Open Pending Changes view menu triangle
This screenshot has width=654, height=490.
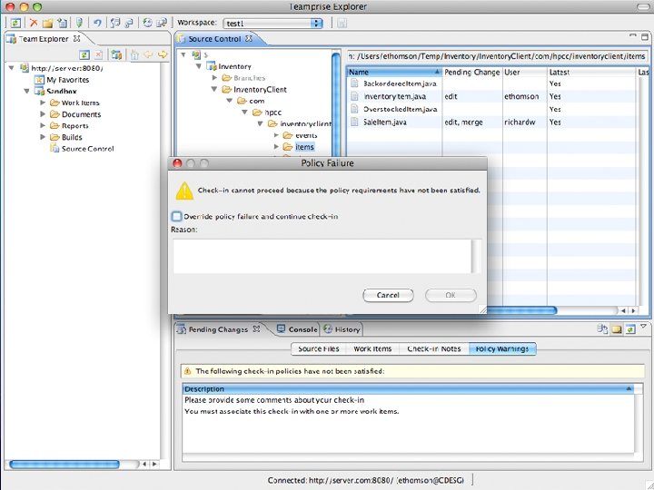tap(644, 327)
